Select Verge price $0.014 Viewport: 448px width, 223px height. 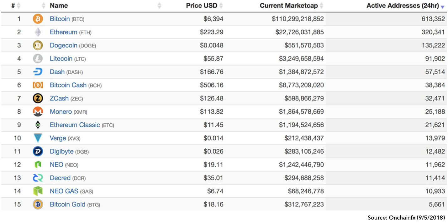tap(213, 138)
